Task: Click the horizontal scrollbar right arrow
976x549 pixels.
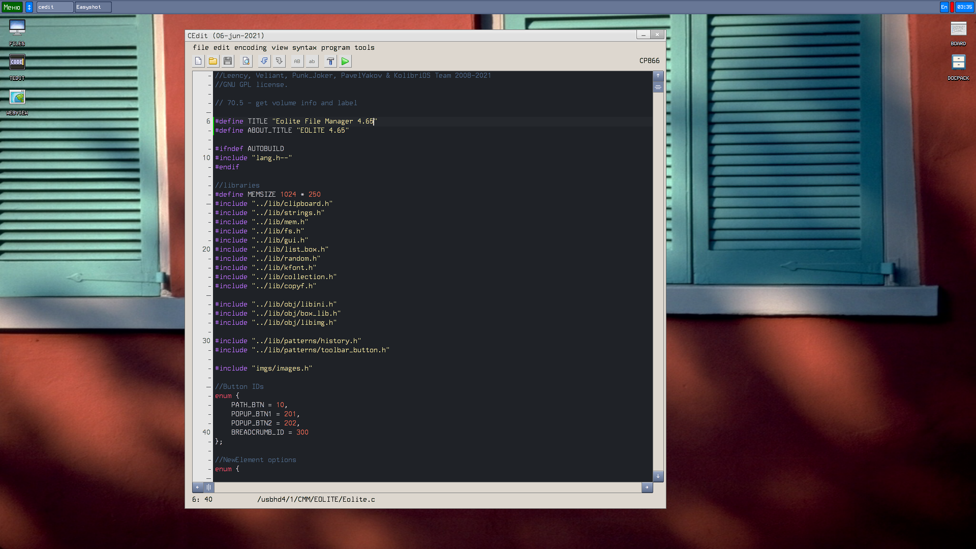Action: click(x=647, y=487)
